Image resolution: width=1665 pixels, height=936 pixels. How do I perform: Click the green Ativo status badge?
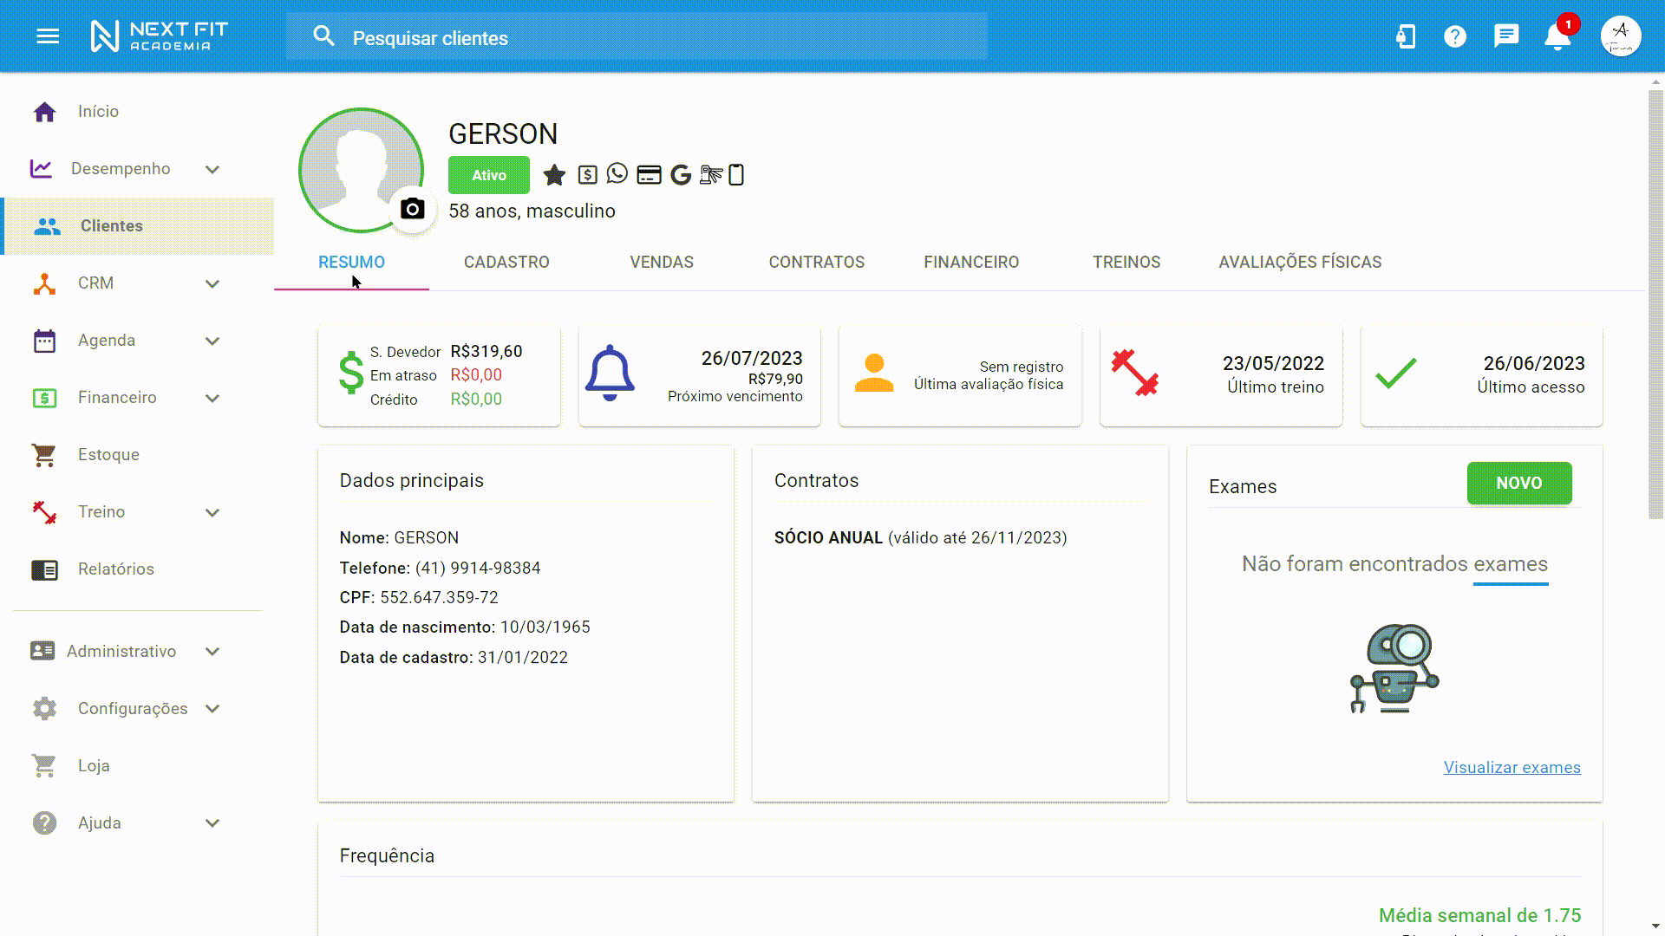(489, 175)
